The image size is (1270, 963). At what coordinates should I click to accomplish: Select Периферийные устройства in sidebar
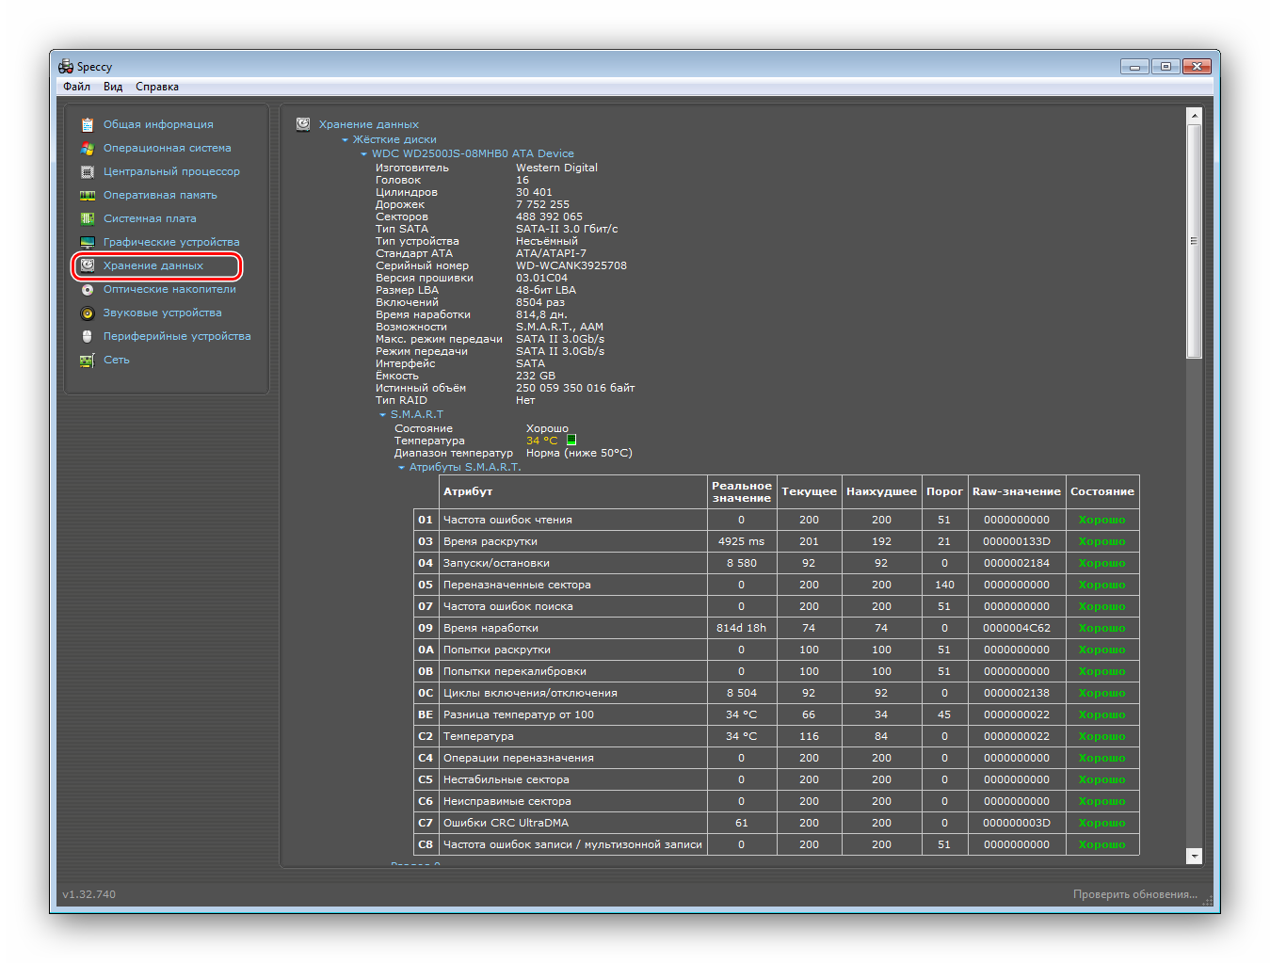177,336
